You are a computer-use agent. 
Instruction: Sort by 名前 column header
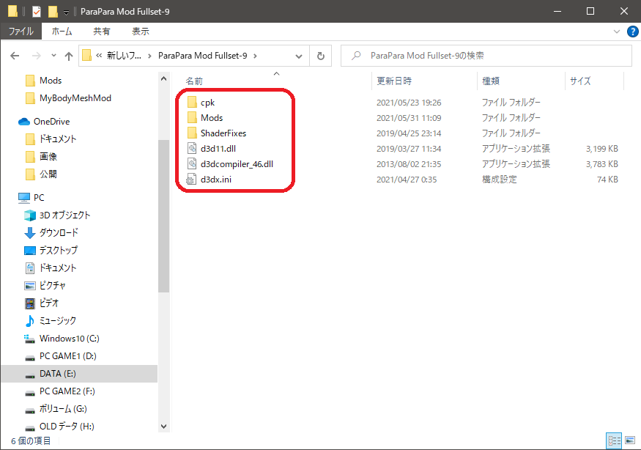tap(194, 81)
